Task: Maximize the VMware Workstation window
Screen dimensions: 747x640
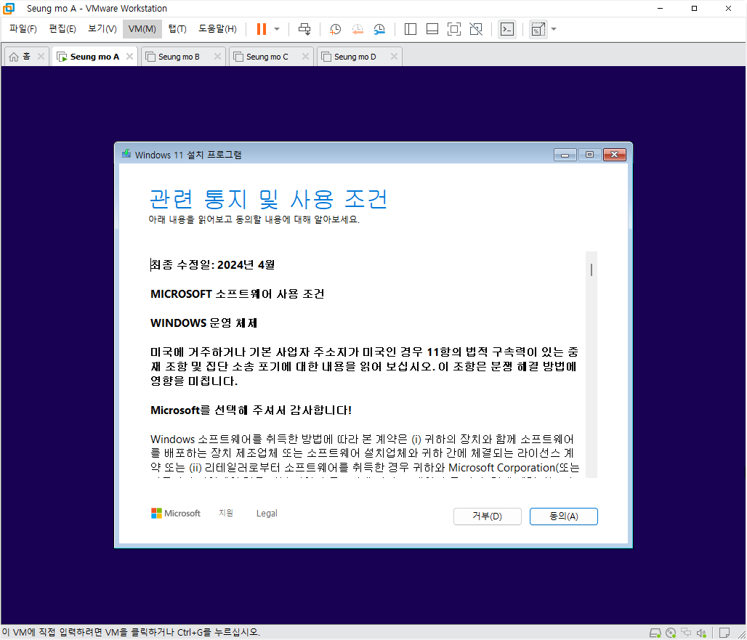Action: (694, 9)
